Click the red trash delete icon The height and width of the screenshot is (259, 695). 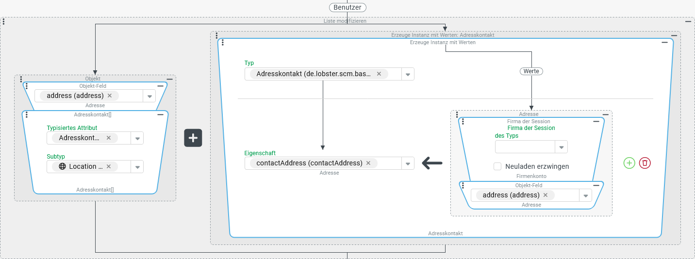645,163
